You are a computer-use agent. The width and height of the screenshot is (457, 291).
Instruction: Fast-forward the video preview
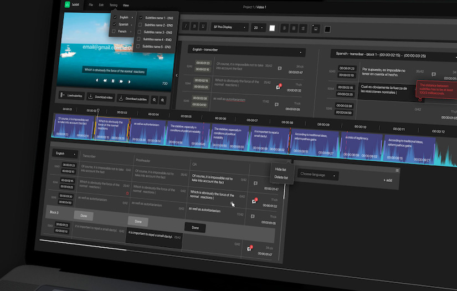click(121, 81)
